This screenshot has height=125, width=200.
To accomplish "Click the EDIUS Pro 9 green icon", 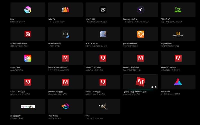I will 178,10.
